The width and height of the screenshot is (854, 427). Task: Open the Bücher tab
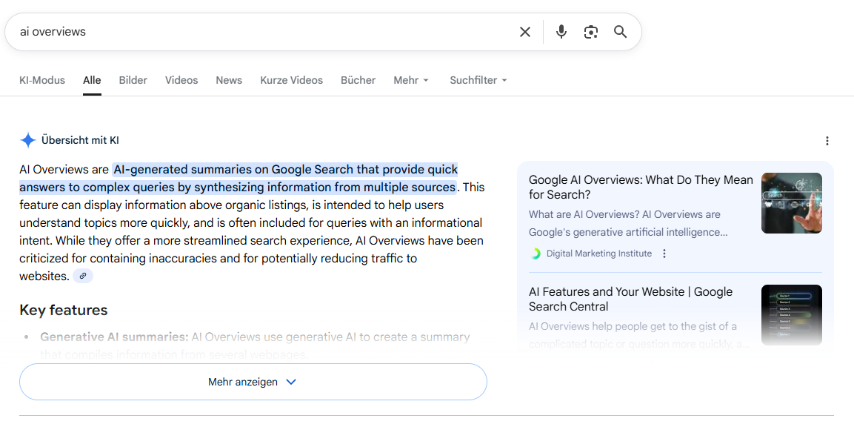click(358, 80)
